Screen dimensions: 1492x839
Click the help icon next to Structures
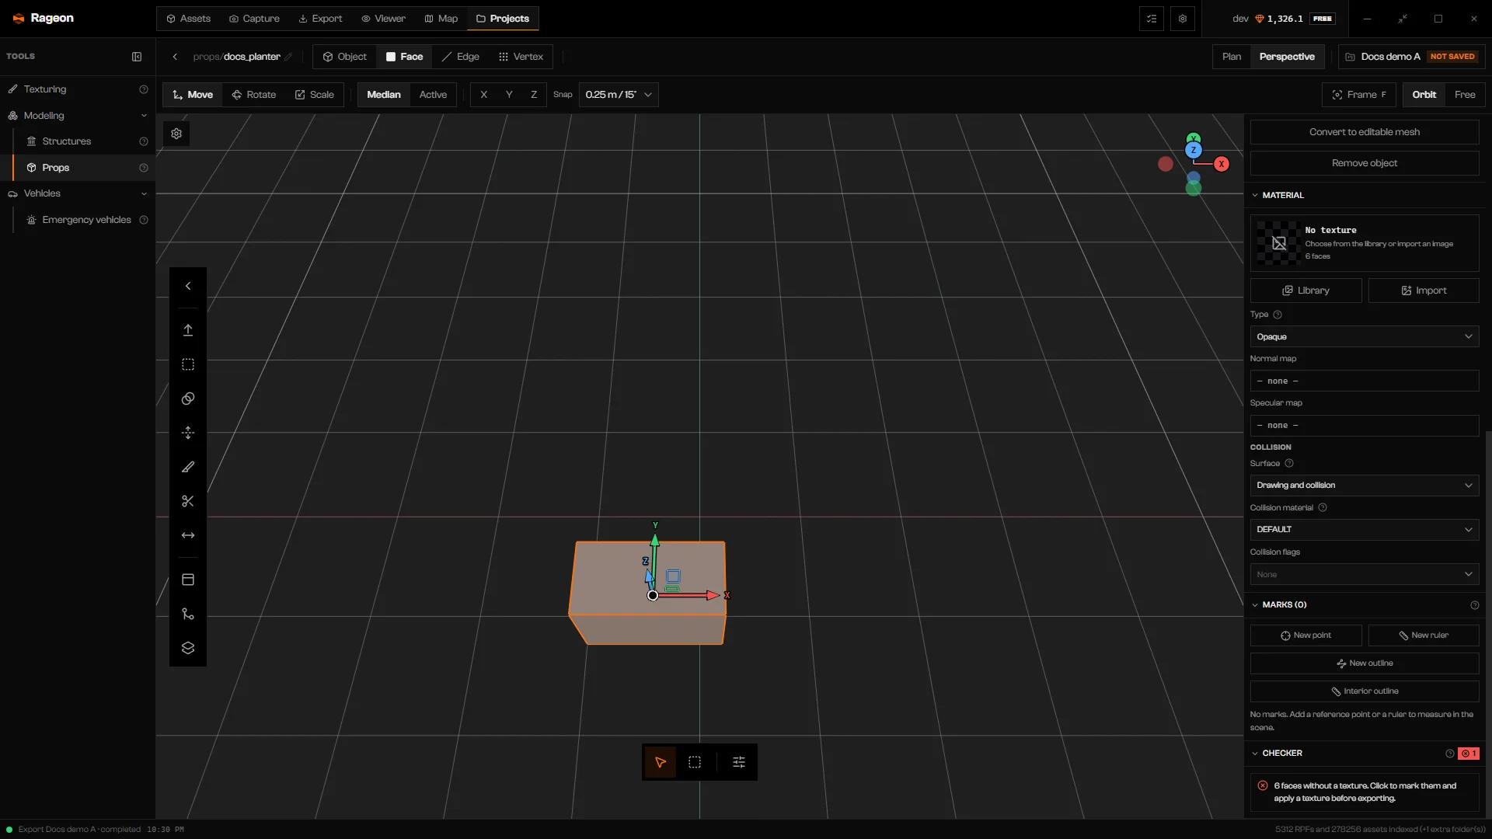click(x=144, y=141)
